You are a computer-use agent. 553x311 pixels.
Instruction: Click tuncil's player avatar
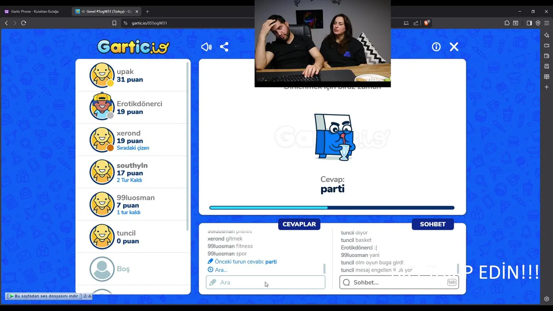102,236
